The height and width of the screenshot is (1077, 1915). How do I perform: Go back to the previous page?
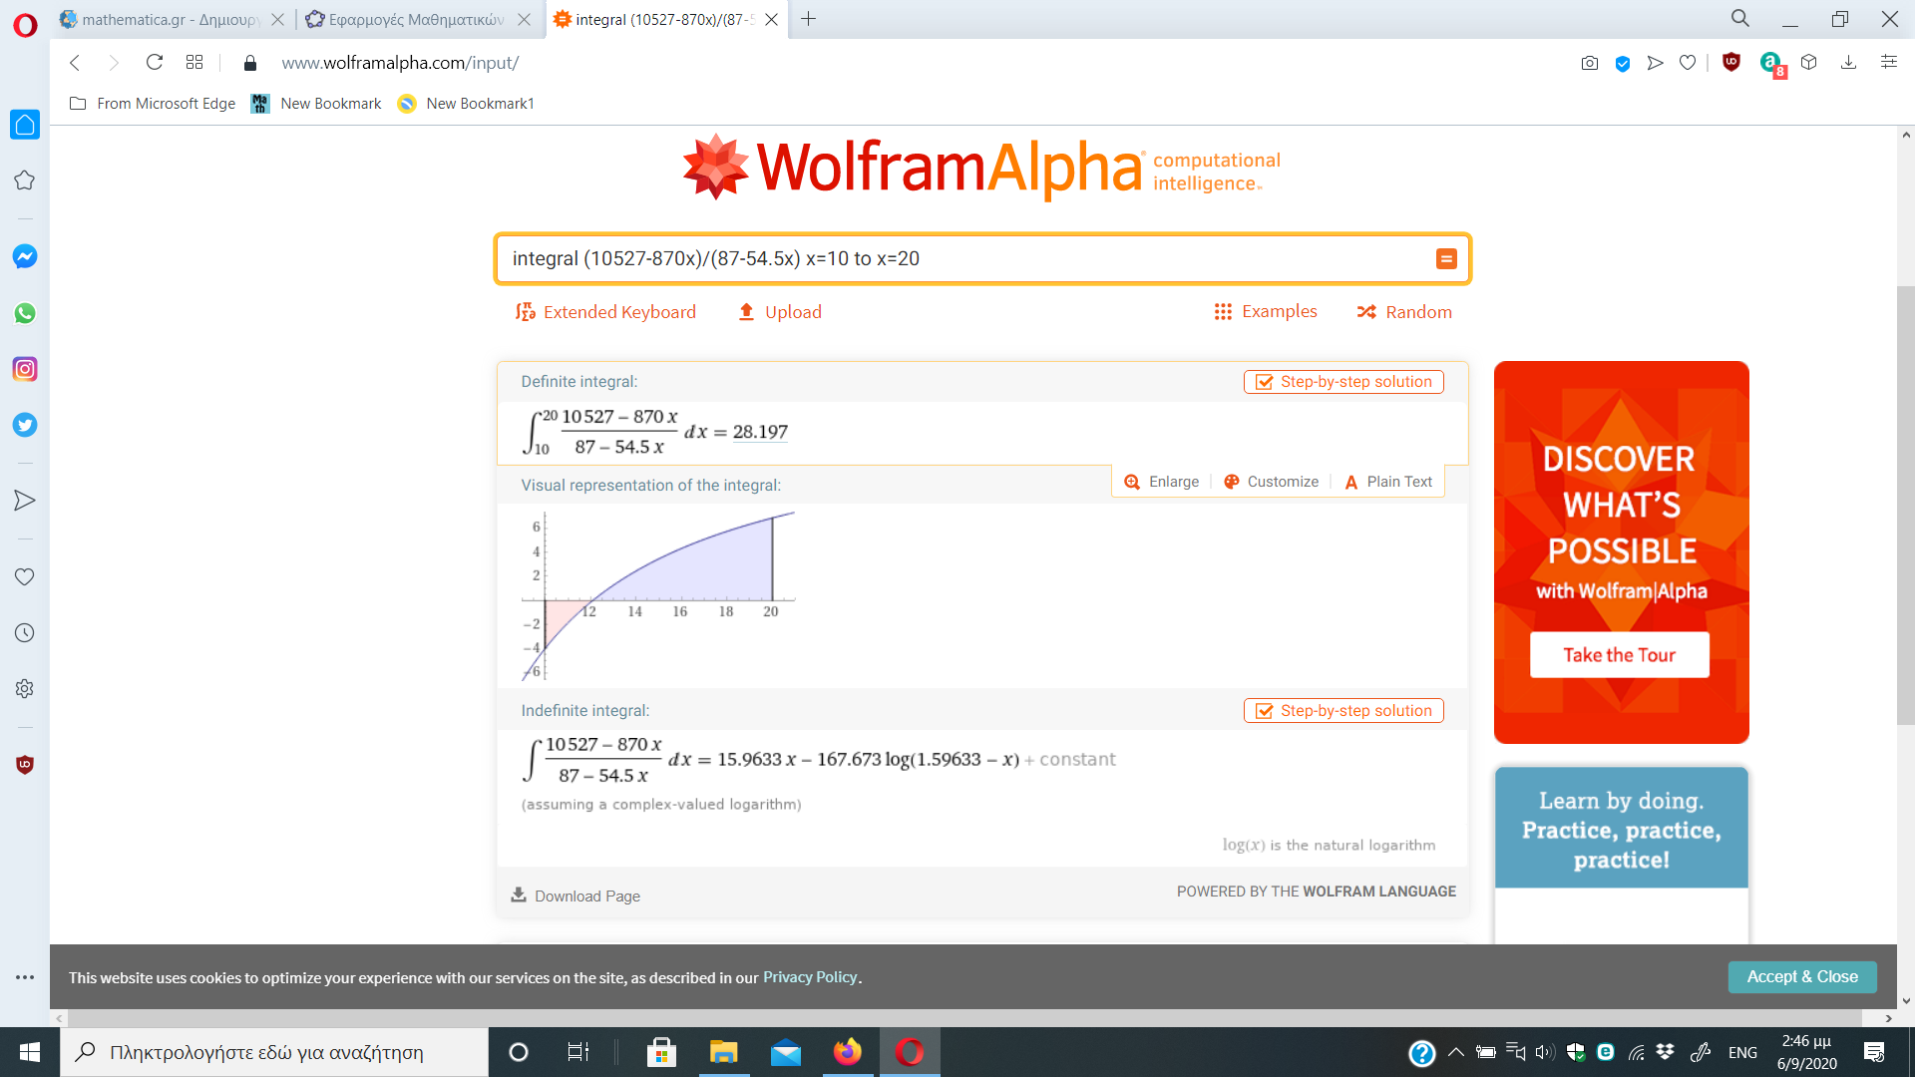[75, 63]
